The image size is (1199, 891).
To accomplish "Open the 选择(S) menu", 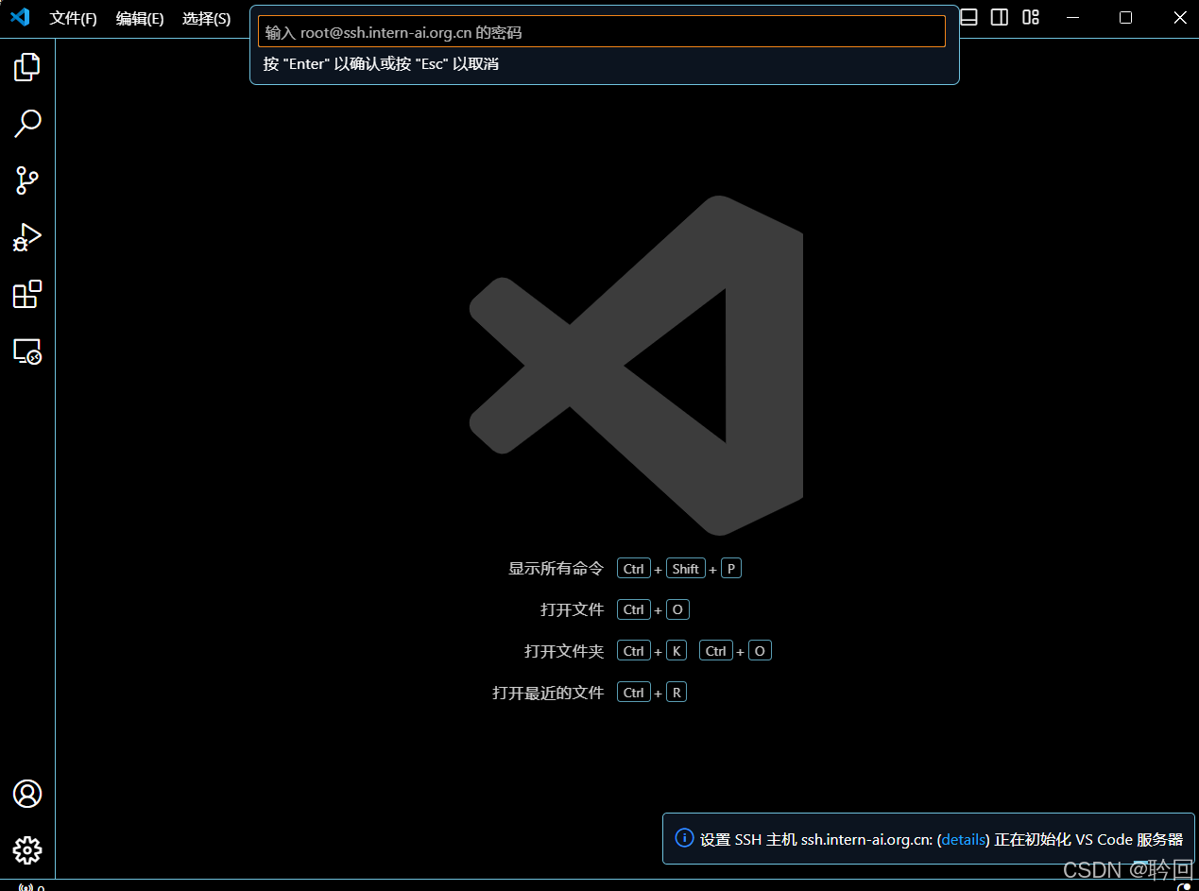I will point(206,18).
